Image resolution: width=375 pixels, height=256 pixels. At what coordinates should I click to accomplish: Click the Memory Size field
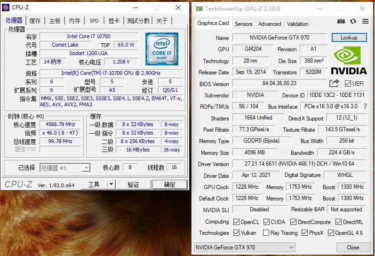tap(255, 152)
